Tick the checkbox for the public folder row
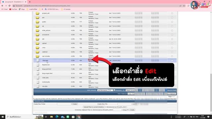The image size is (212, 119). click(x=172, y=22)
